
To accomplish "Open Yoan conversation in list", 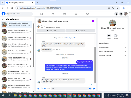I will (16, 45).
